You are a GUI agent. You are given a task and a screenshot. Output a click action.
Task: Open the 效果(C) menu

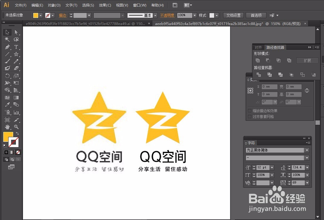pyautogui.click(x=105, y=5)
